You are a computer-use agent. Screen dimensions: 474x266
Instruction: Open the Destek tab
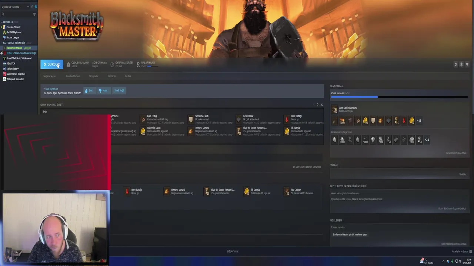click(x=128, y=76)
